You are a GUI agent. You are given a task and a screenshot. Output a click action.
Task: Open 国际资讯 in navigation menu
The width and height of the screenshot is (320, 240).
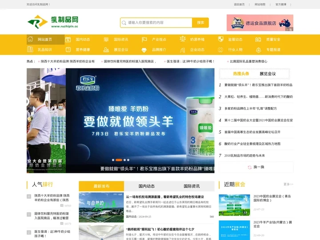[x=121, y=40]
